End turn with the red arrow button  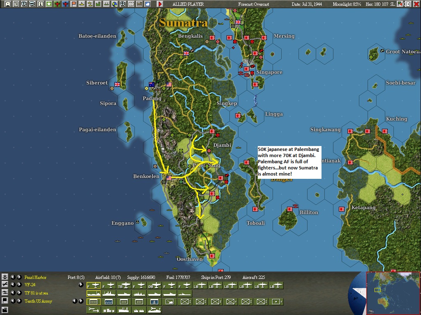click(160, 4)
